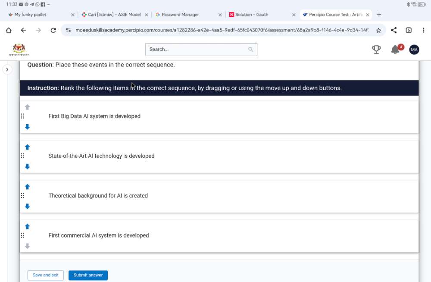Move 'Theoretical background for AI' item up

(28, 187)
